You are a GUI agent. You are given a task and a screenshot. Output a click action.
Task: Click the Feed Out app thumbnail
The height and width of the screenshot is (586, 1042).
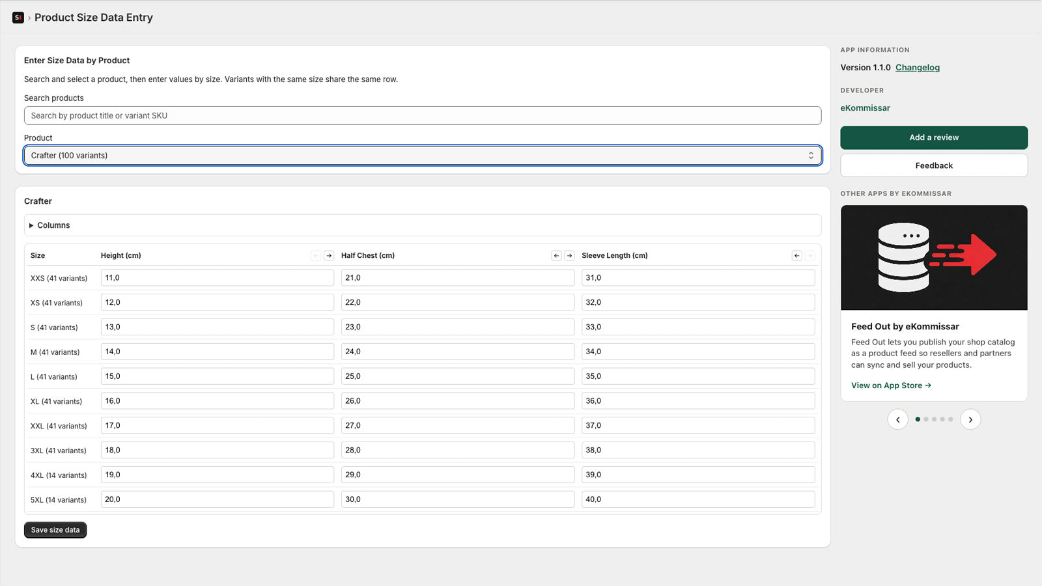pos(933,257)
